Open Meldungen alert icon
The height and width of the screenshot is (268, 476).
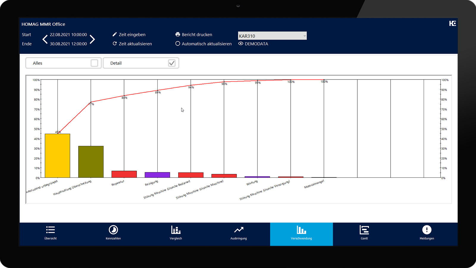coord(427,230)
